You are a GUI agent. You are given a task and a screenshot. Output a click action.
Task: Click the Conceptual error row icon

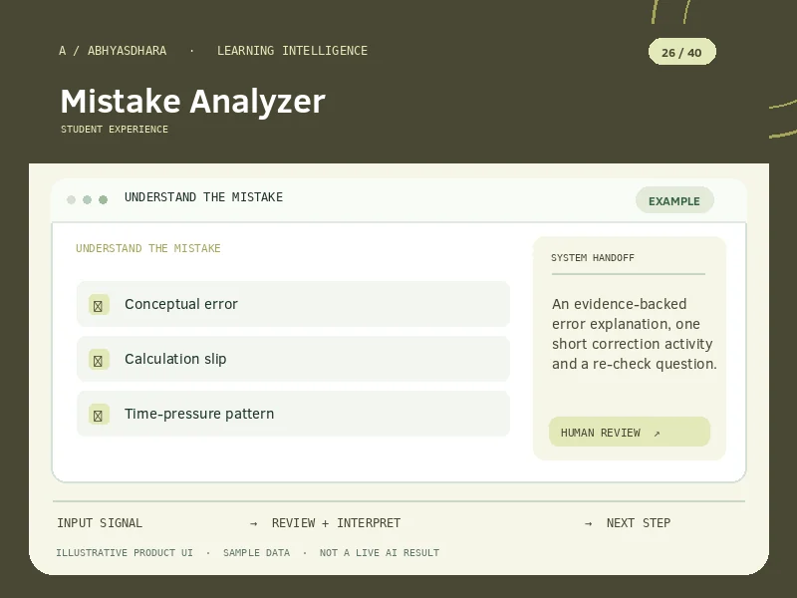99,305
